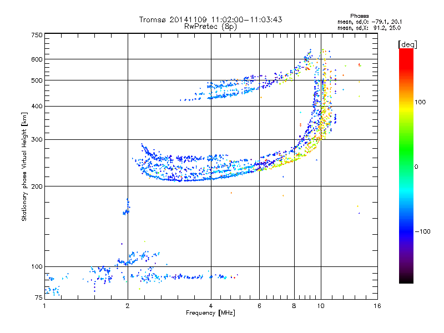Click the plot title 'Tromsø 20141109 11:02:00-11:03:43'

point(210,19)
